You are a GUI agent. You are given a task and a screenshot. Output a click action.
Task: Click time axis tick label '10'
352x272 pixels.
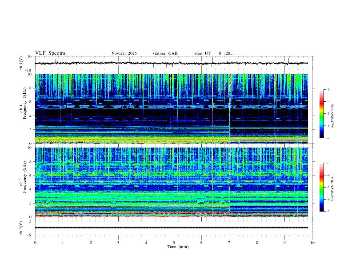pos(312,243)
